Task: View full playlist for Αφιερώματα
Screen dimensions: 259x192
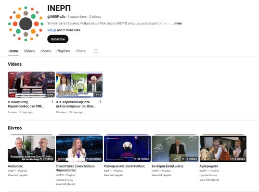Action: pyautogui.click(x=209, y=180)
